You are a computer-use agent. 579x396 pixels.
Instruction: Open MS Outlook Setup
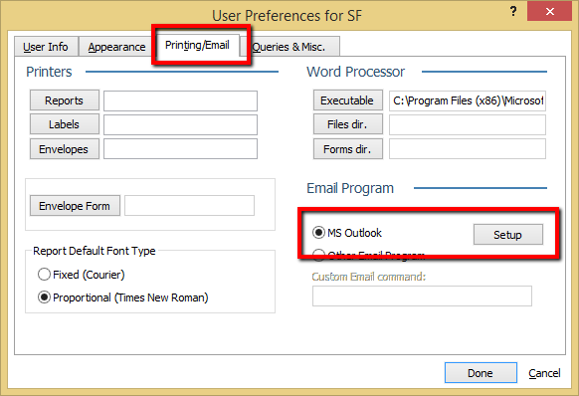(508, 235)
